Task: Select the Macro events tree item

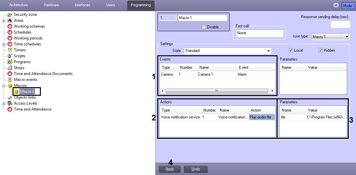Action: click(x=25, y=80)
